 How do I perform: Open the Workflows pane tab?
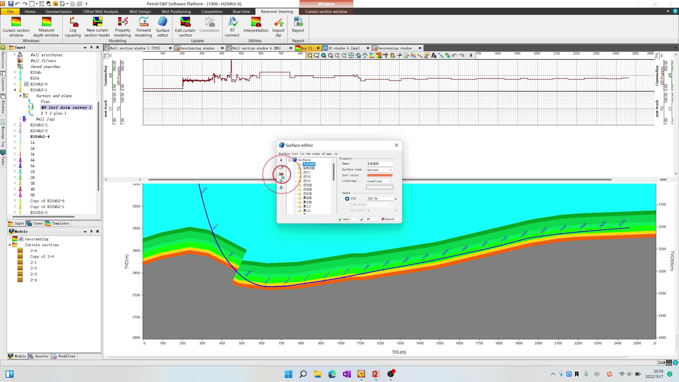pyautogui.click(x=64, y=356)
